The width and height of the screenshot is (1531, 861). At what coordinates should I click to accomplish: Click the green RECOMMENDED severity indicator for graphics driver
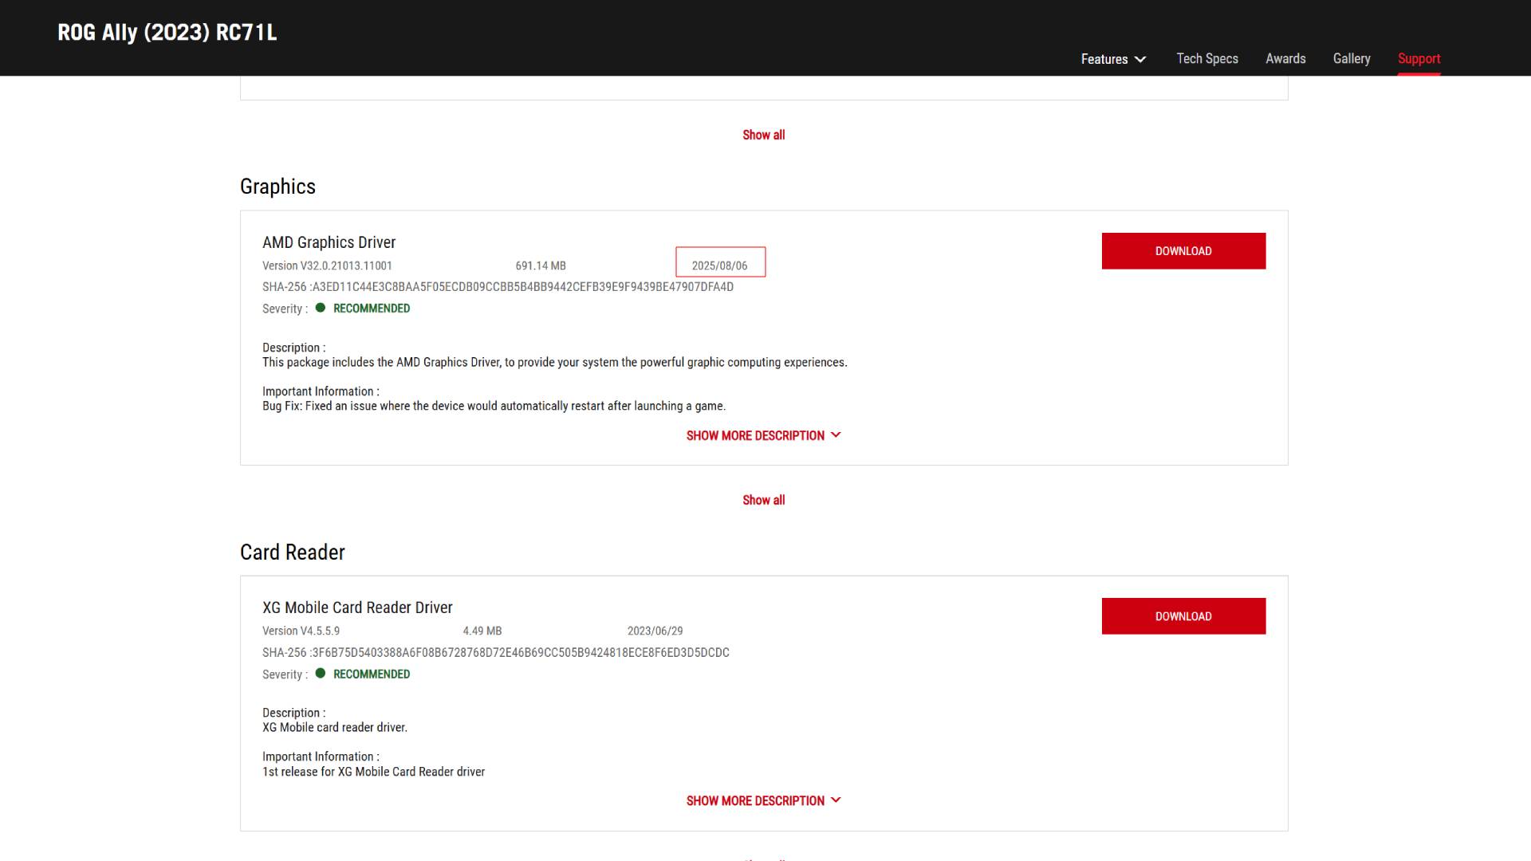321,308
